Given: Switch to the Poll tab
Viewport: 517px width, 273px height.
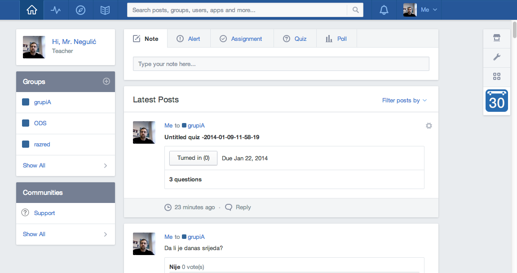Looking at the screenshot, I should [x=336, y=39].
